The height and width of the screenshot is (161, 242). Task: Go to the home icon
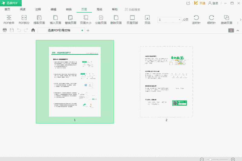click(x=33, y=30)
